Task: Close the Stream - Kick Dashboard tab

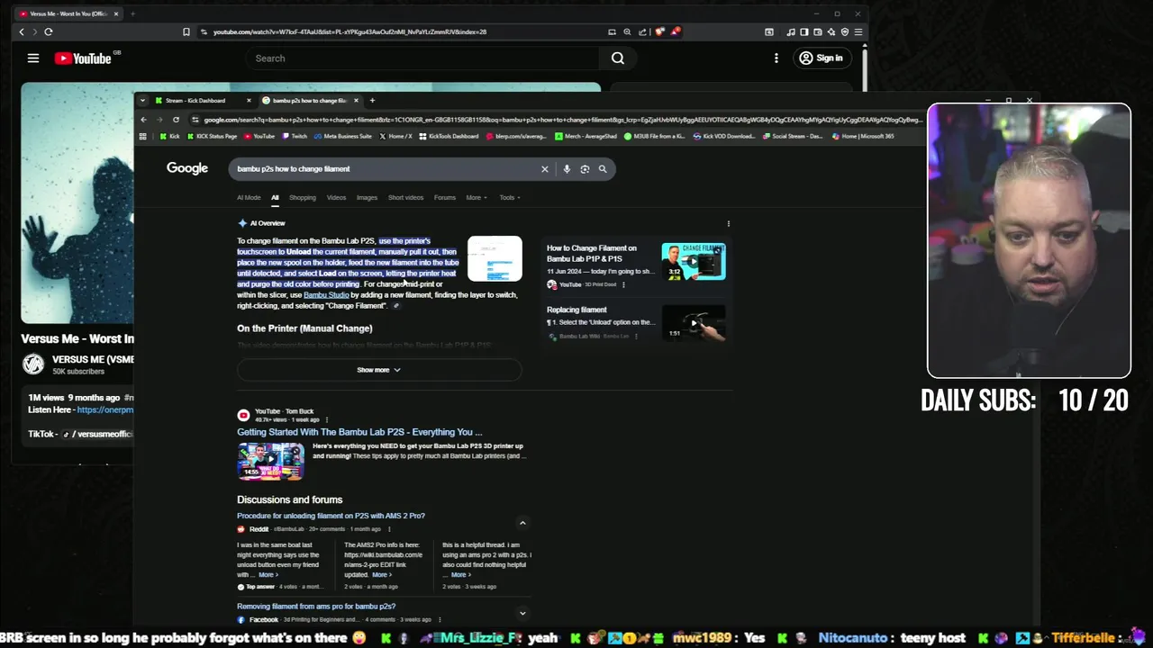Action: (x=250, y=100)
